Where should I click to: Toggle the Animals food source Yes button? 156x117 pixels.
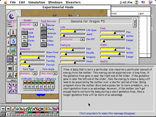click(x=44, y=33)
